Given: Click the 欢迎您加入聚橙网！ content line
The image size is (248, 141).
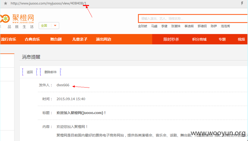Looking at the screenshot, I should (72, 127).
